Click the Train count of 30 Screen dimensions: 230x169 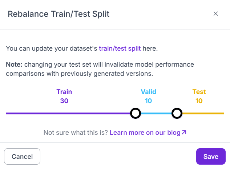tap(64, 101)
